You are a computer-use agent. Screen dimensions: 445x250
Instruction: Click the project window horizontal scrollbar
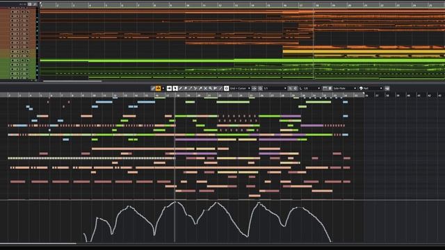pyautogui.click(x=72, y=81)
